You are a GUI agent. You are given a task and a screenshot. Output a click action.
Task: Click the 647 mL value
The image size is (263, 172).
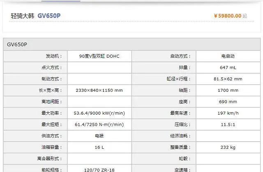click(x=228, y=68)
